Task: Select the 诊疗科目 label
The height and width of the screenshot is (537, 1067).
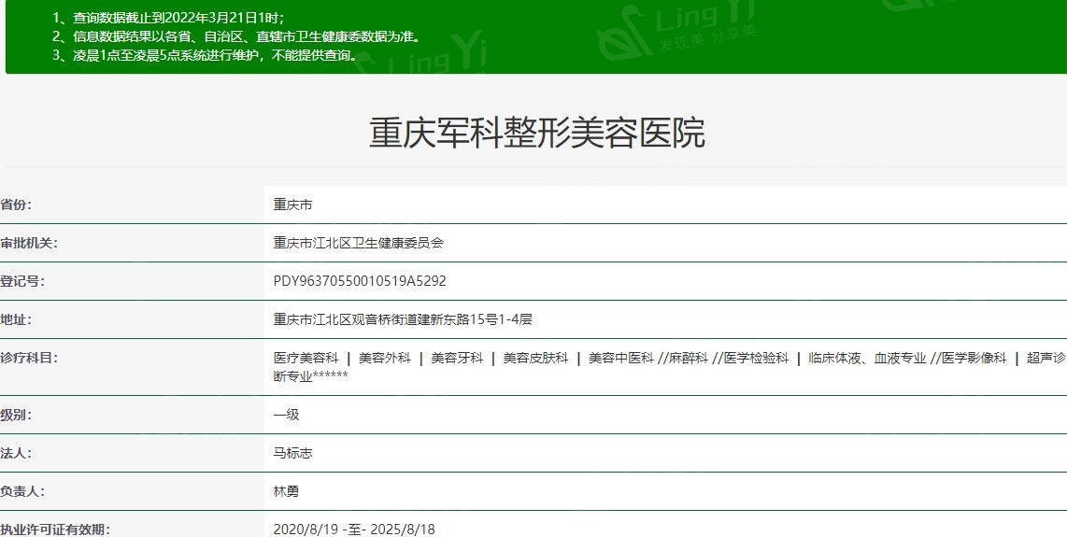Action: (x=29, y=358)
